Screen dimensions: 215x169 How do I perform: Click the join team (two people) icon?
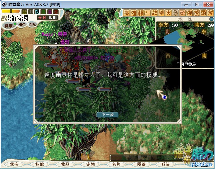coord(140,13)
